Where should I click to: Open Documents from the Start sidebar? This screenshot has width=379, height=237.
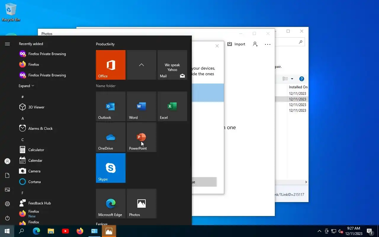coord(7,175)
